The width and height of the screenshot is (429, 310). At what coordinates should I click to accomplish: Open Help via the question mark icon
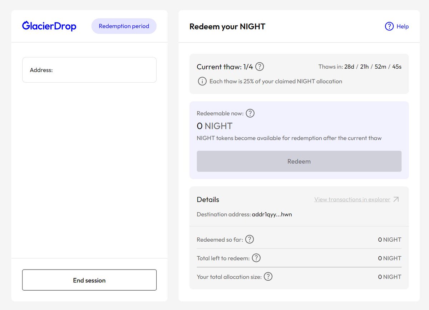(389, 26)
